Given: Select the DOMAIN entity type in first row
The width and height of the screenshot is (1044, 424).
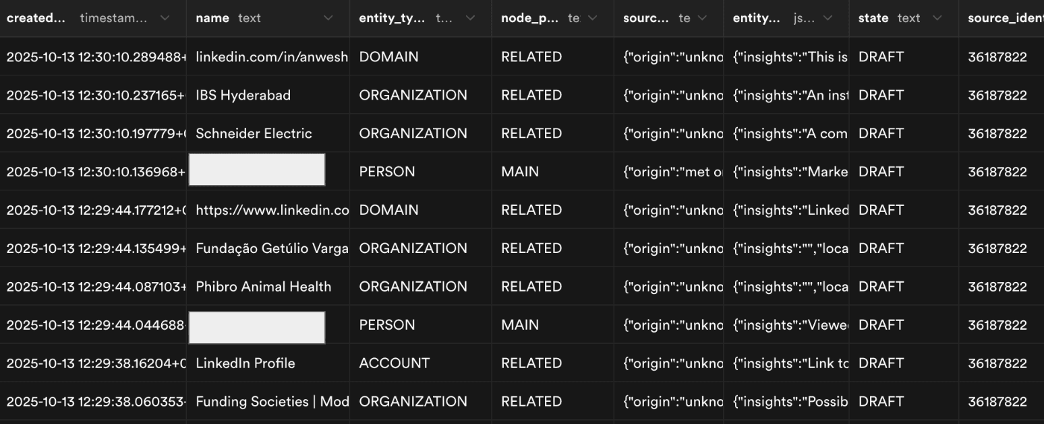Looking at the screenshot, I should [389, 57].
